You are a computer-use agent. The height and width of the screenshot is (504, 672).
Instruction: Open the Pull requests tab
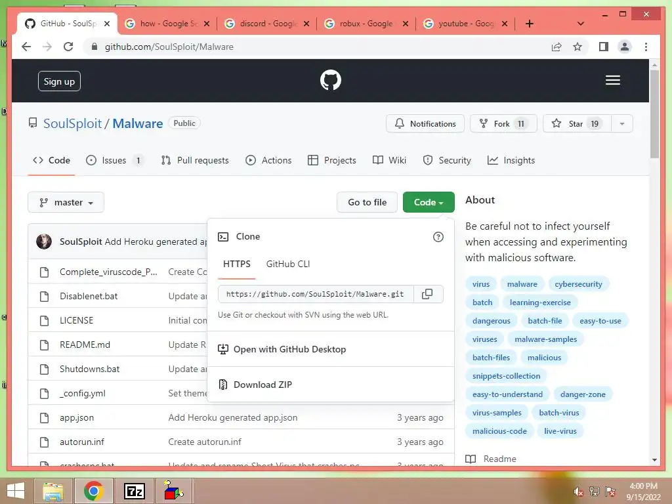(x=195, y=160)
